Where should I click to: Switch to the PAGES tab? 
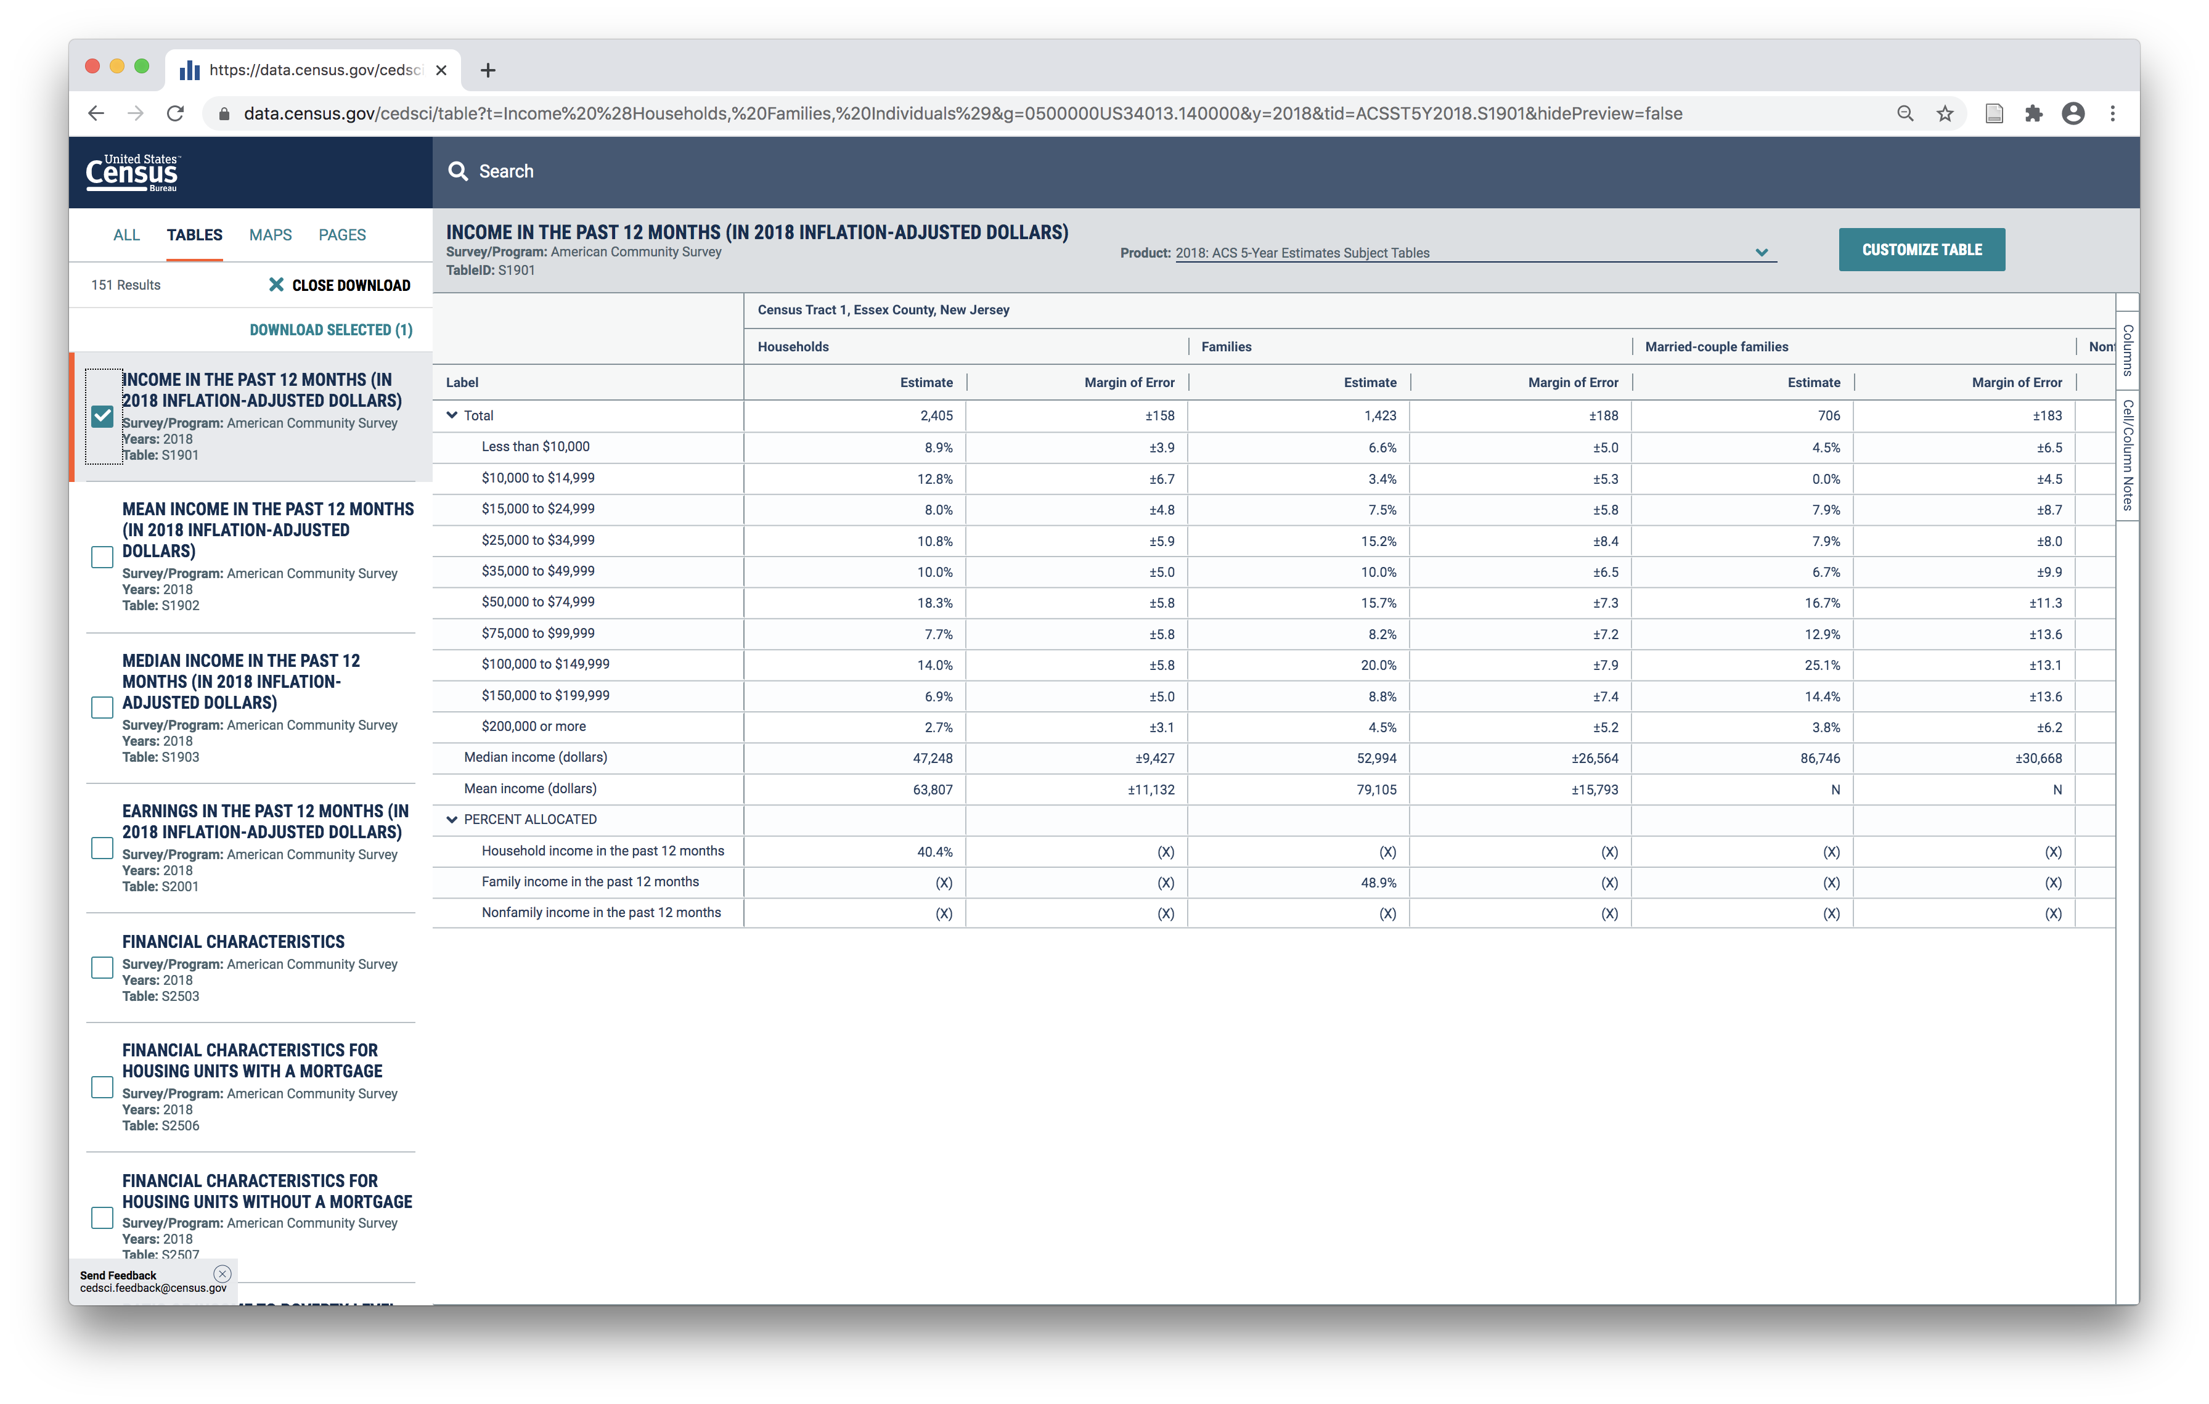pos(342,235)
